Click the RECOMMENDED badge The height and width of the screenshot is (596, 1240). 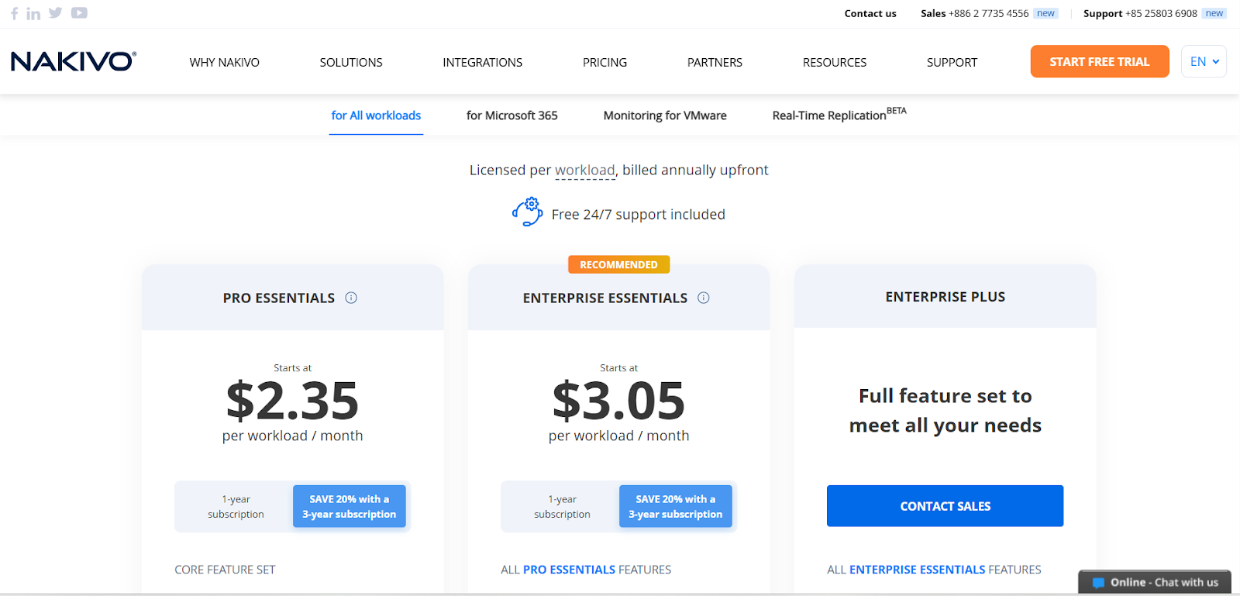point(618,264)
